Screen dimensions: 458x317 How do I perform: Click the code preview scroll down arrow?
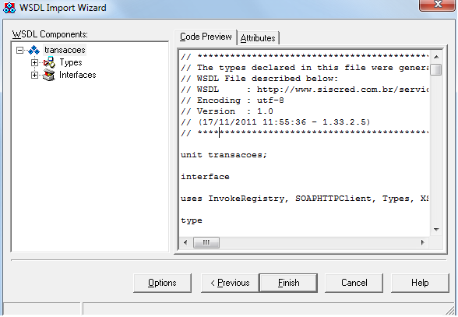(x=436, y=230)
